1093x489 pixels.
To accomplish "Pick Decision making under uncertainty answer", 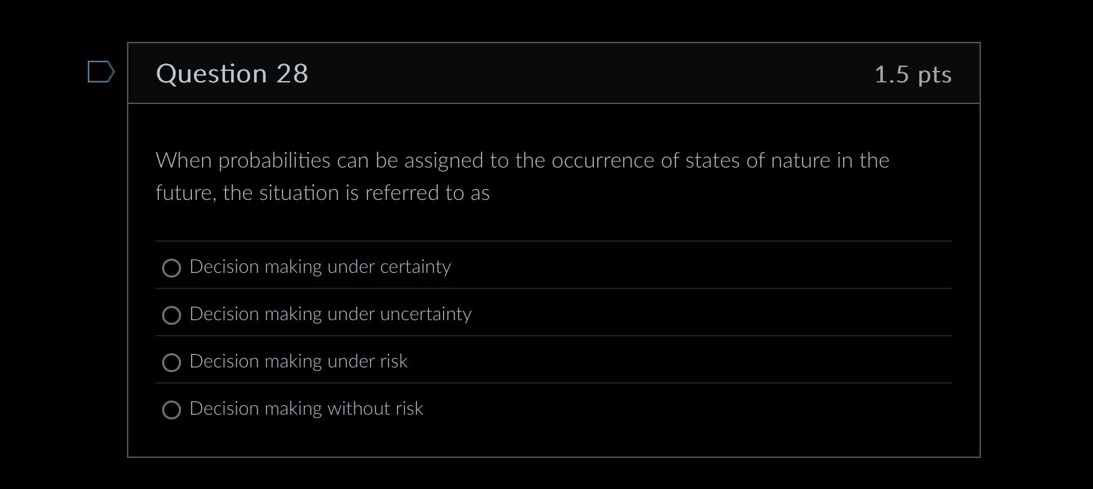I will [172, 315].
